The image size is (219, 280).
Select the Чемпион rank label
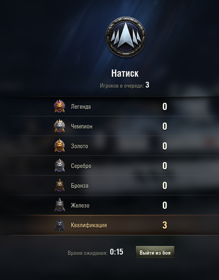82,126
